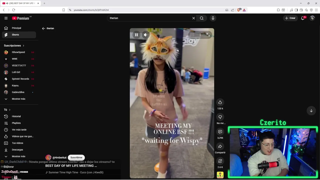Open a new browser tab

(44, 3)
